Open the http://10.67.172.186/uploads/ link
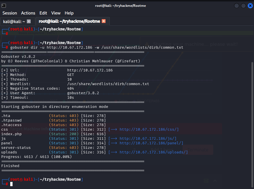The width and height of the screenshot is (254, 189). (x=153, y=152)
